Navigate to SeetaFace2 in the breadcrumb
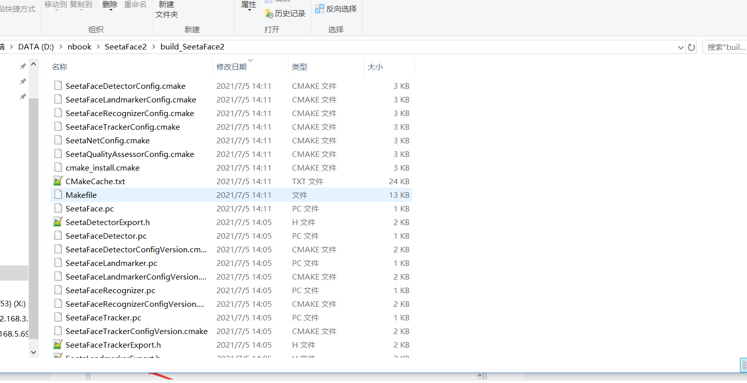747x383 pixels. coord(126,46)
